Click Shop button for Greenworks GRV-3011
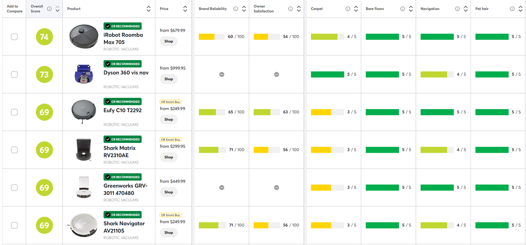Screen dimensions: 526x245 tap(169, 192)
